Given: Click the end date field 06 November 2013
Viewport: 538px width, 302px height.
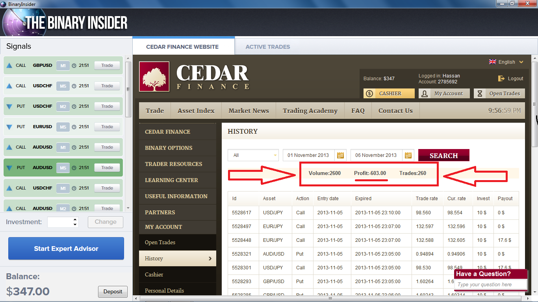Looking at the screenshot, I should (x=377, y=155).
